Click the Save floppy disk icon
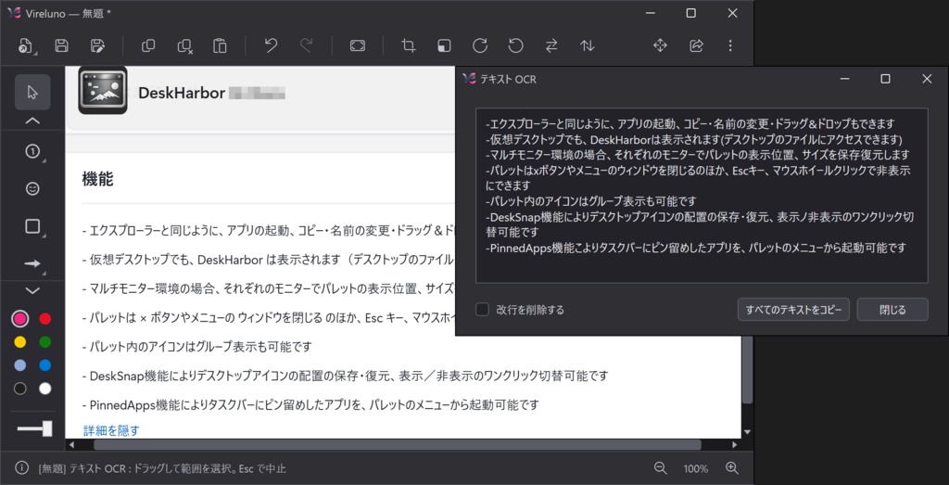This screenshot has height=485, width=949. click(61, 46)
